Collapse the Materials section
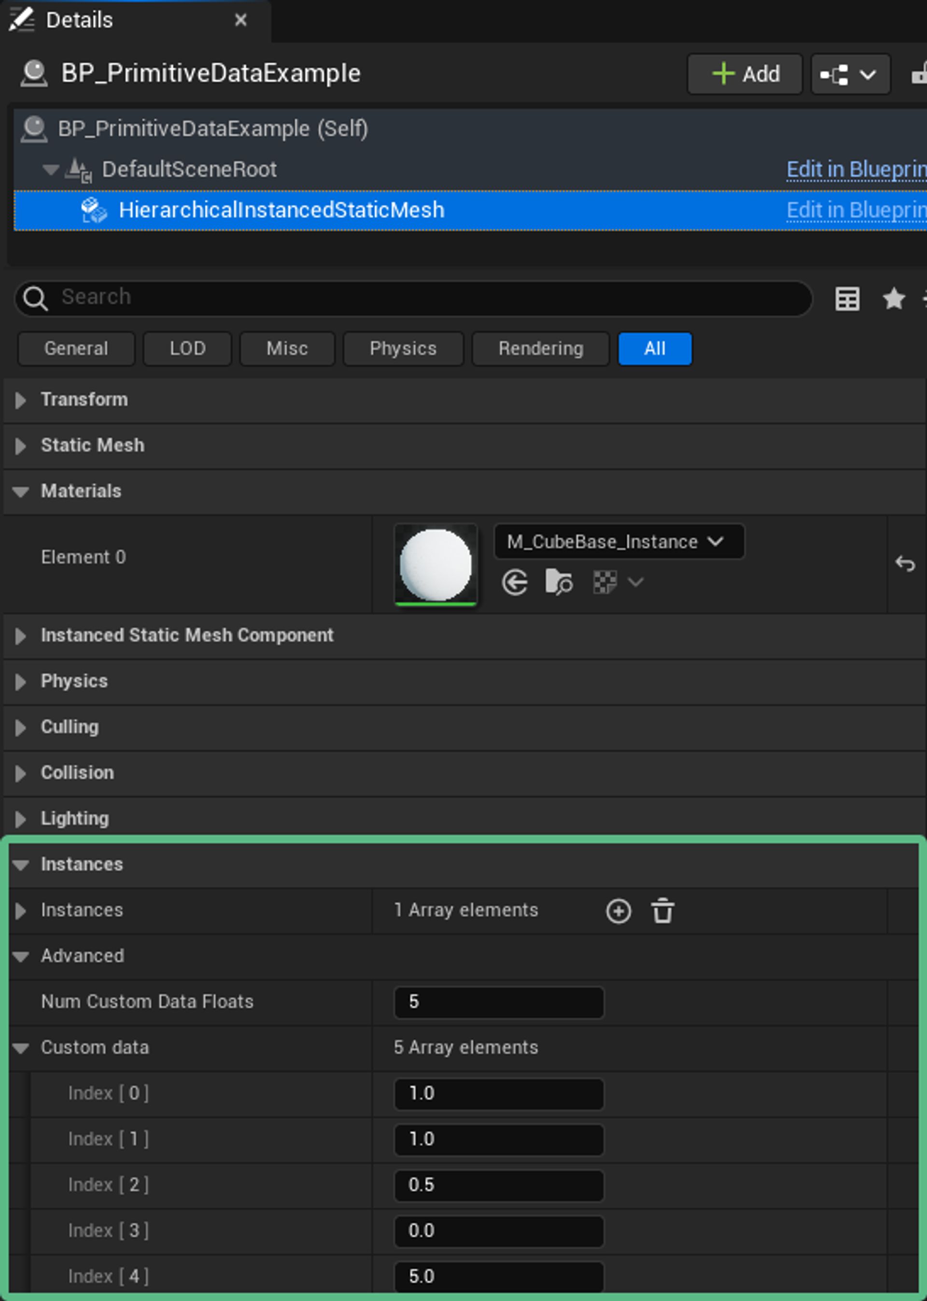 (x=22, y=491)
